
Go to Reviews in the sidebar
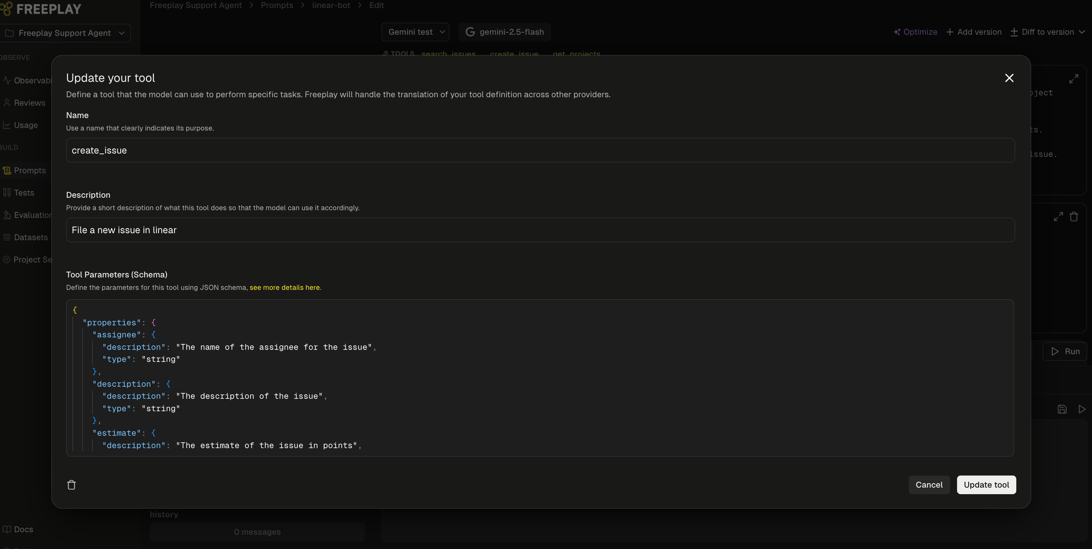point(29,103)
